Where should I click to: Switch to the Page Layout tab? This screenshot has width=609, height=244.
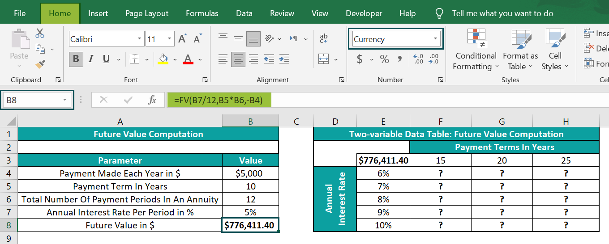(147, 13)
